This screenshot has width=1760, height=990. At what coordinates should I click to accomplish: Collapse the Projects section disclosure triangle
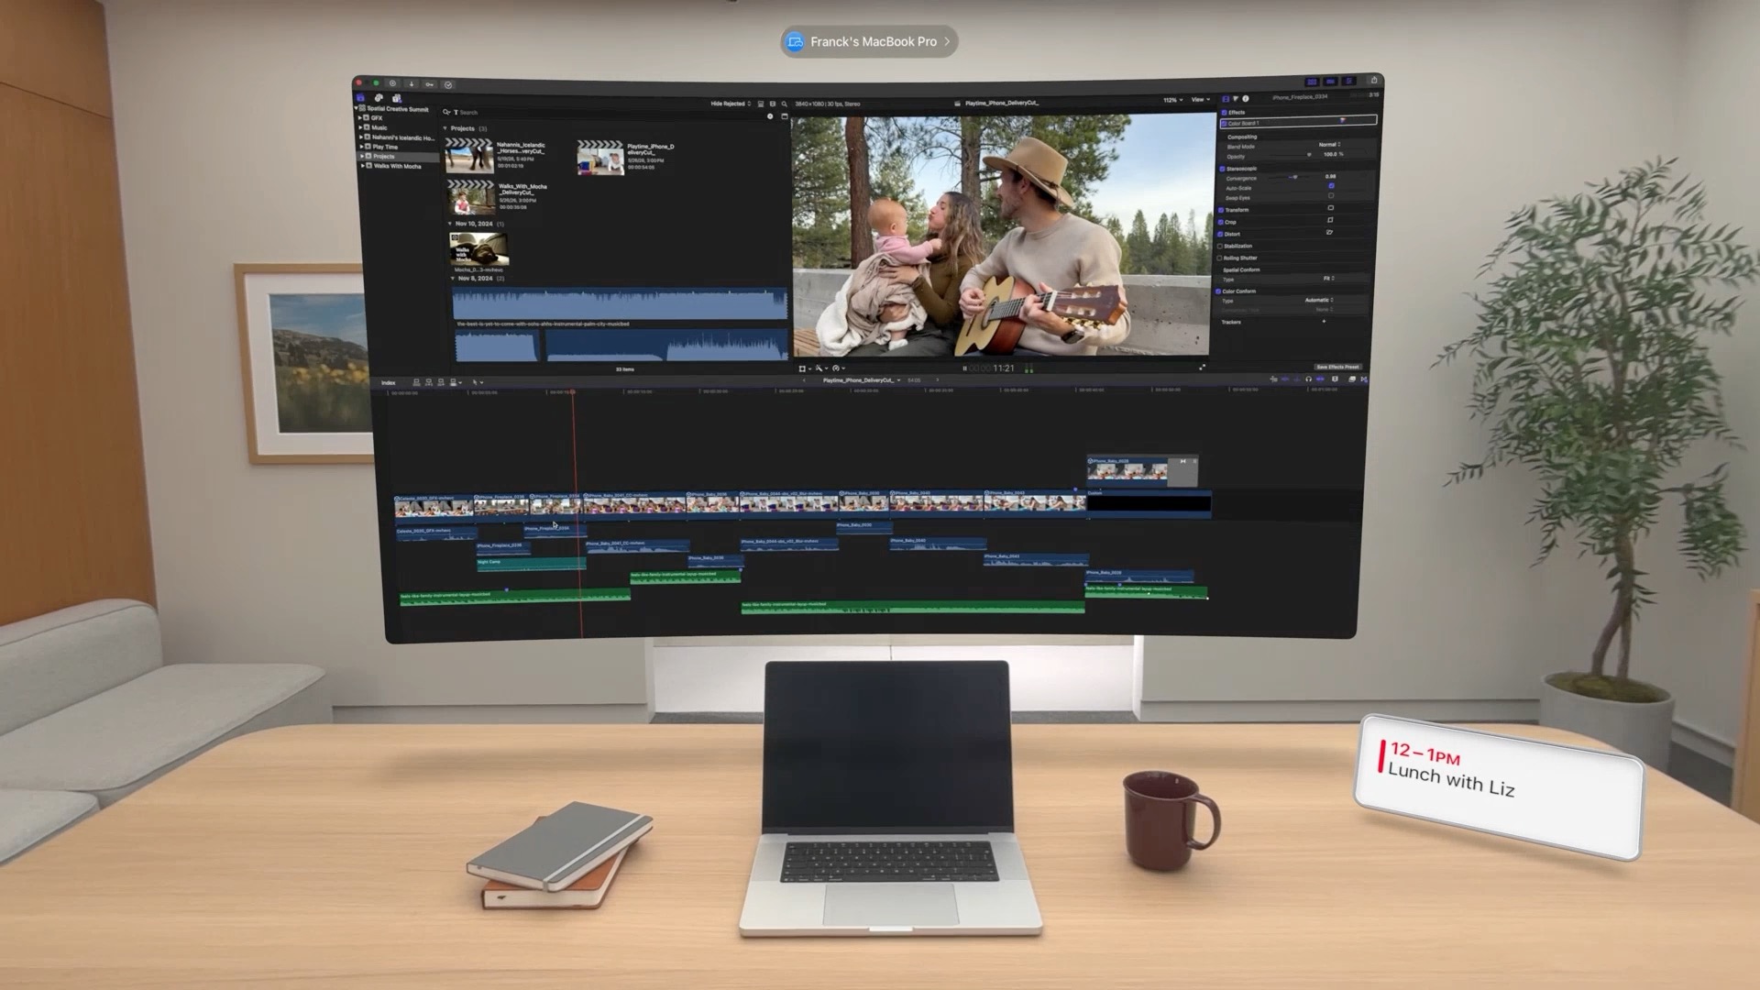point(445,128)
